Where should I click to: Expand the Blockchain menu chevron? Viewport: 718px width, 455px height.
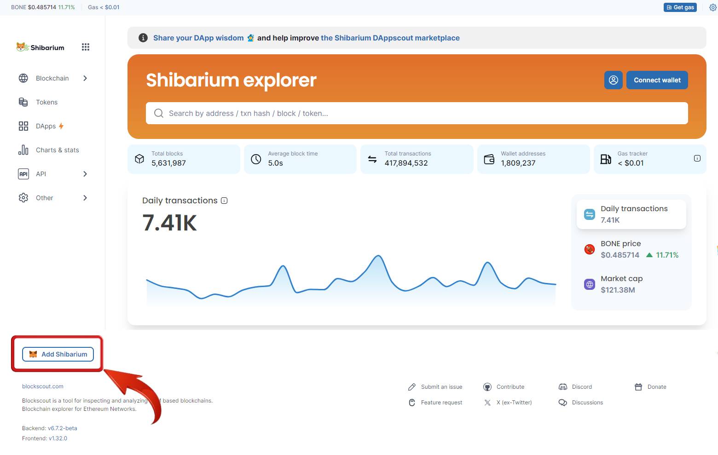click(x=85, y=78)
